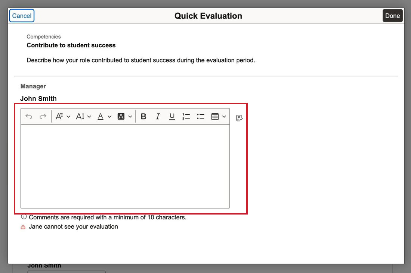This screenshot has height=273, width=411.
Task: Insert a numbered list
Action: pyautogui.click(x=186, y=117)
